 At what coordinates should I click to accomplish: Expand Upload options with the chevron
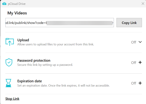(x=140, y=42)
